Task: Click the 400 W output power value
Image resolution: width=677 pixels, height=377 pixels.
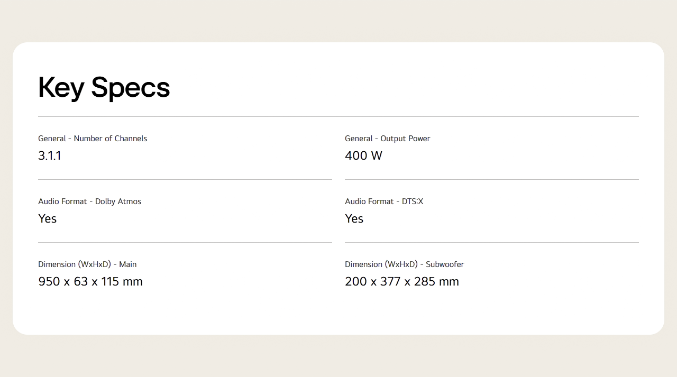Action: 363,155
